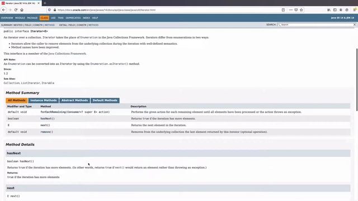Open a new browser tab with plus
Image resolution: width=358 pixels, height=201 pixels.
click(45, 3)
